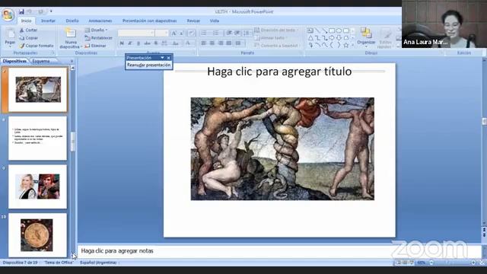Click the Pegar clipboard icon

click(10, 33)
